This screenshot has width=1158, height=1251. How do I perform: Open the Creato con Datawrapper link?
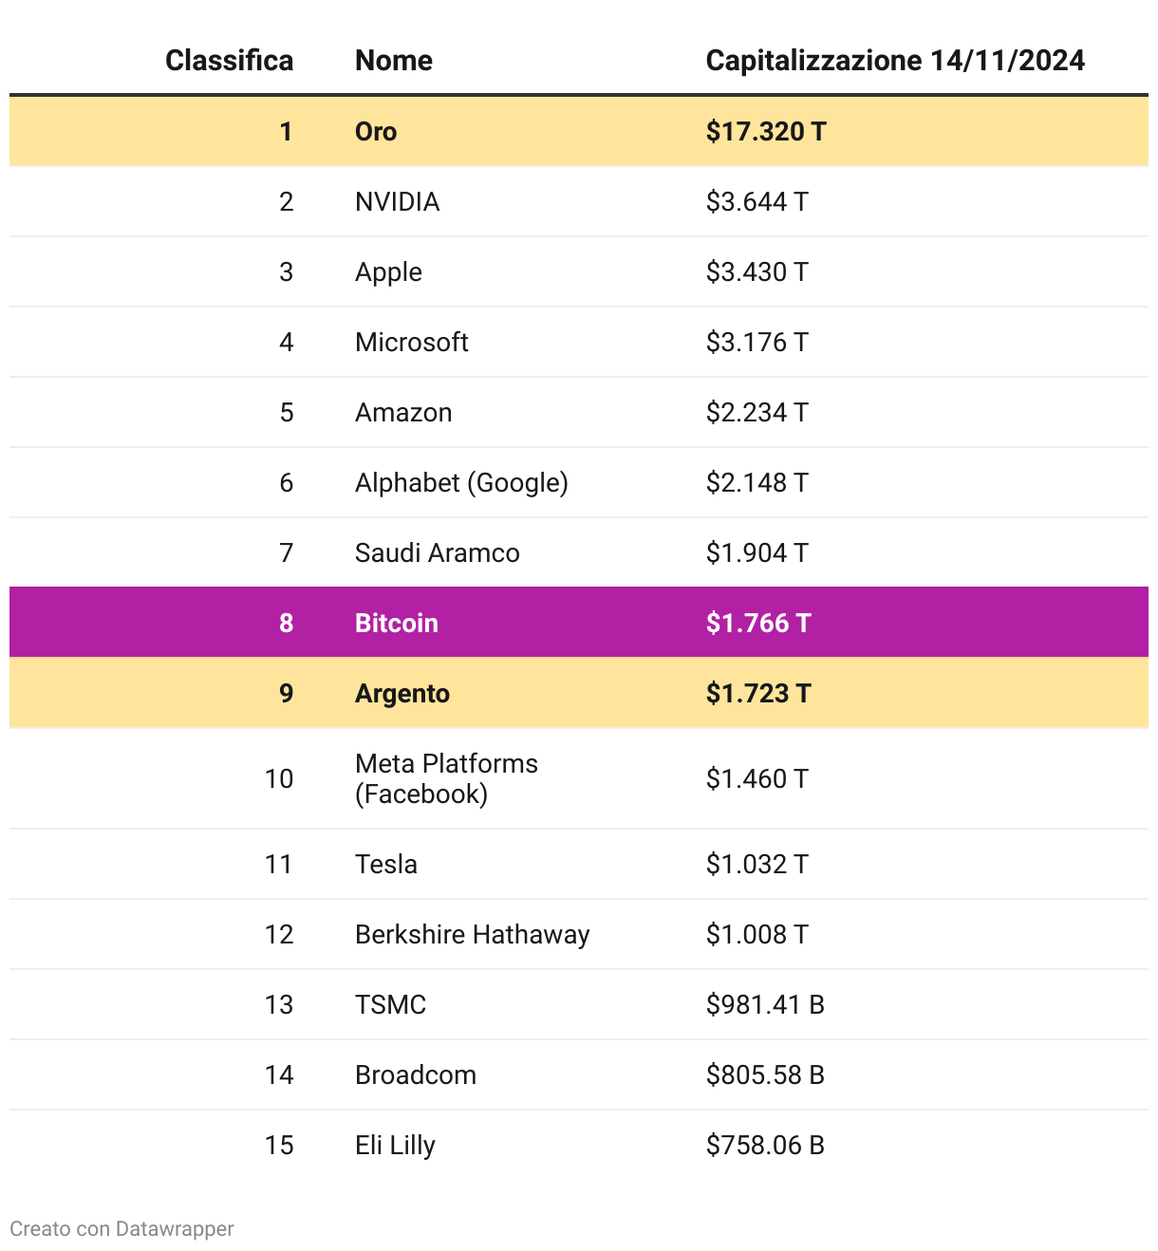(x=121, y=1228)
